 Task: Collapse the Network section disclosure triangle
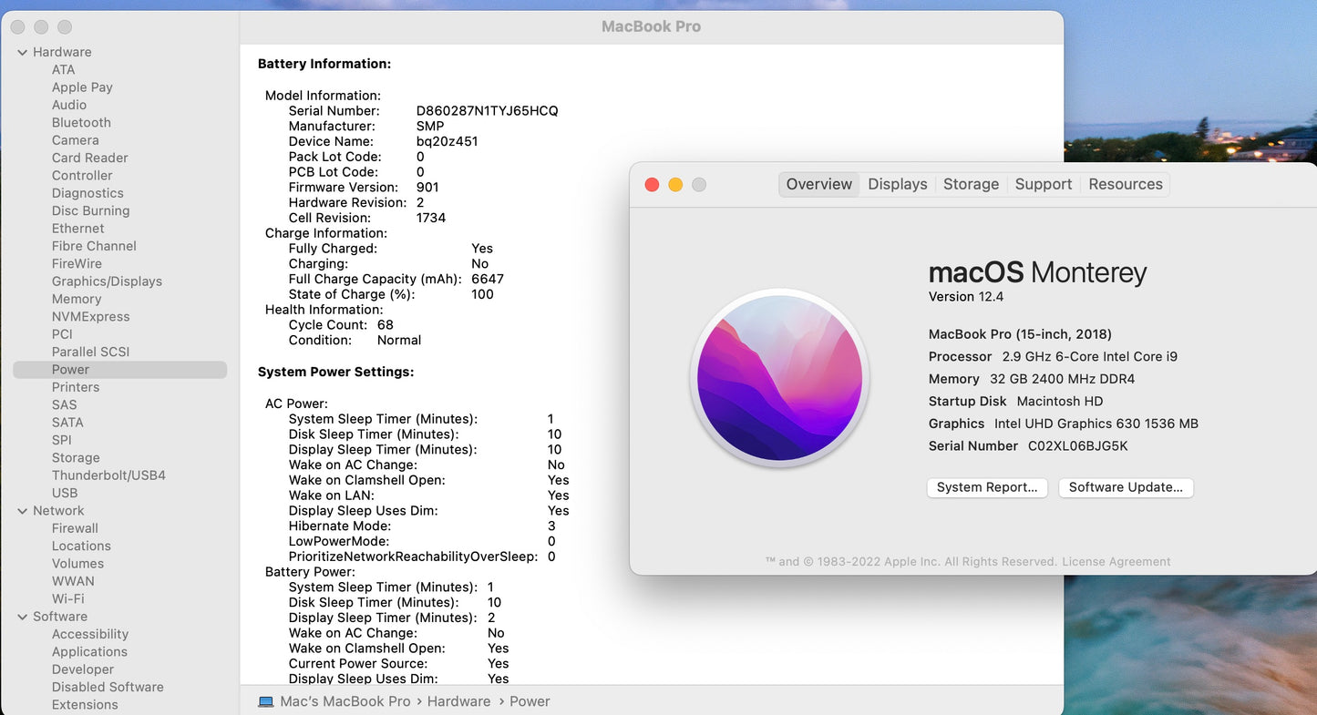coord(22,511)
